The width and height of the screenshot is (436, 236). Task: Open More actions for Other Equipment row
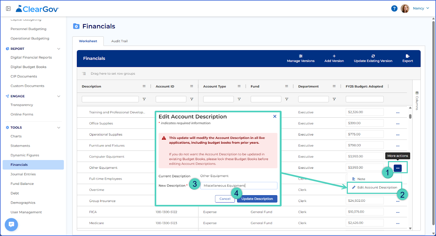398,168
